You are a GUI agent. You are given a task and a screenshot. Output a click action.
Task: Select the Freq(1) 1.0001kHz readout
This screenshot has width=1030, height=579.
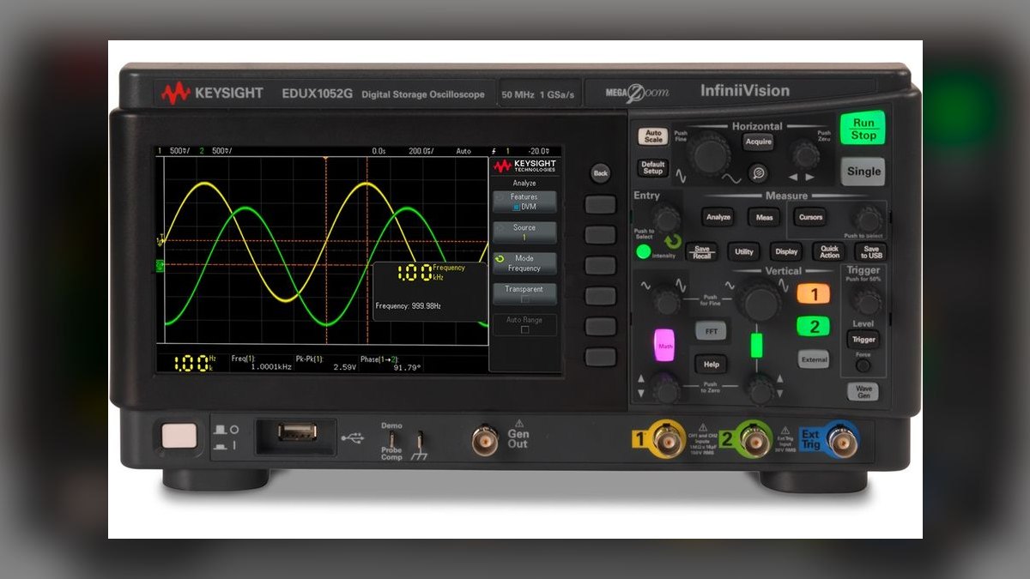click(261, 362)
